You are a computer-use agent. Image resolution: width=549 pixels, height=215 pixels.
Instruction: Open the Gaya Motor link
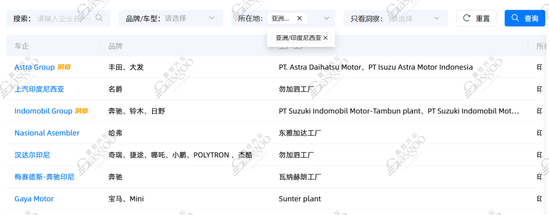point(34,199)
